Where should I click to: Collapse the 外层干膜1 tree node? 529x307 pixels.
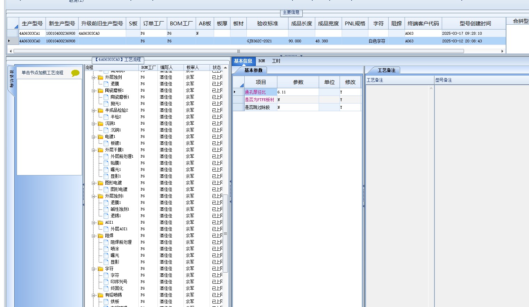pyautogui.click(x=93, y=150)
